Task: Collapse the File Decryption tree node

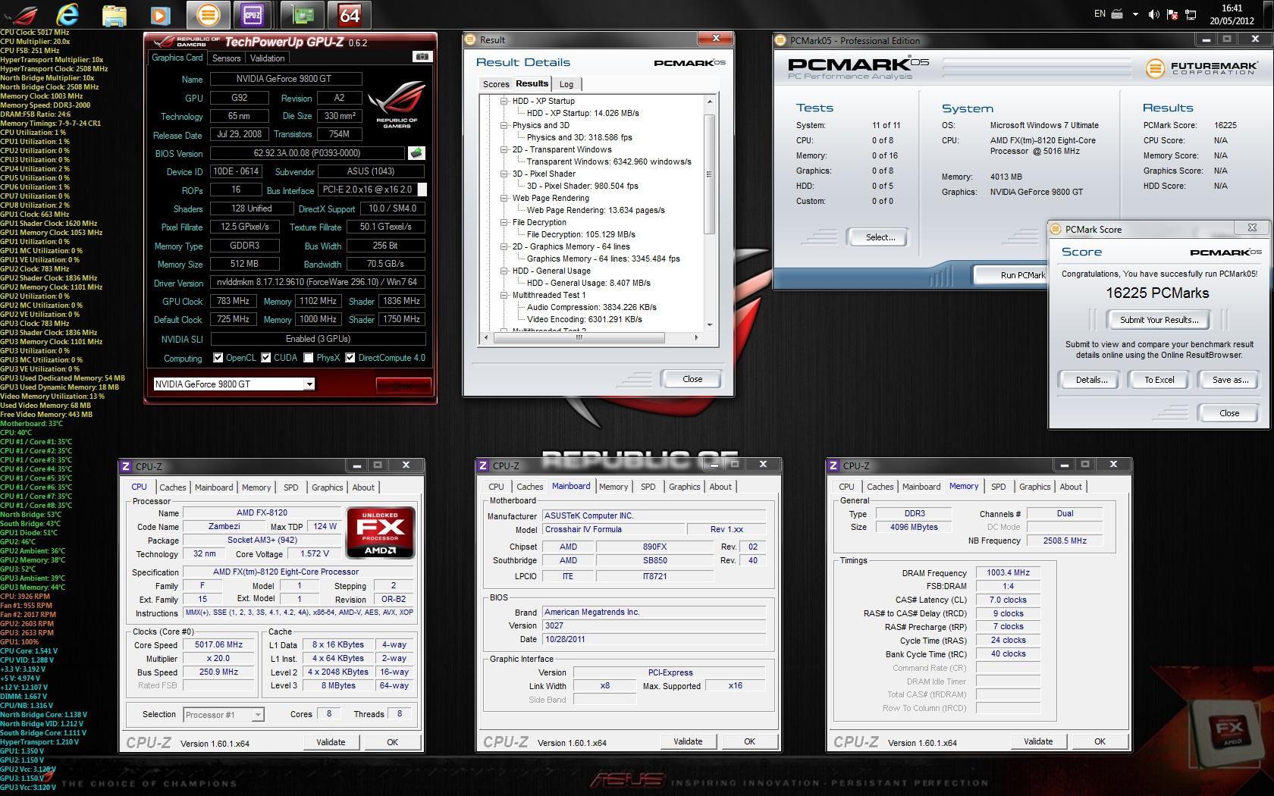Action: (x=504, y=222)
